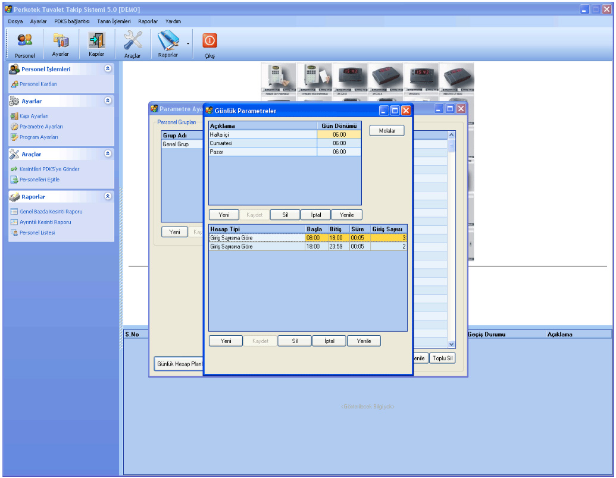Click the Raporlar toolbar icon
The image size is (616, 478).
click(168, 45)
